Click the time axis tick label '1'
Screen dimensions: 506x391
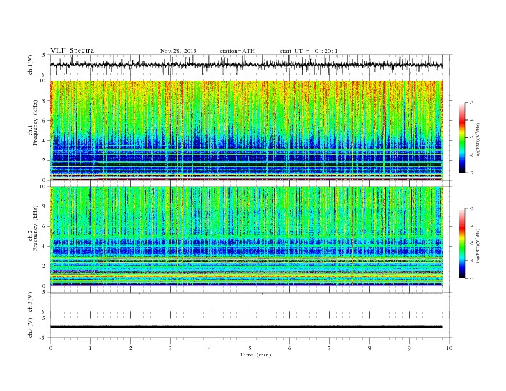[x=90, y=348]
